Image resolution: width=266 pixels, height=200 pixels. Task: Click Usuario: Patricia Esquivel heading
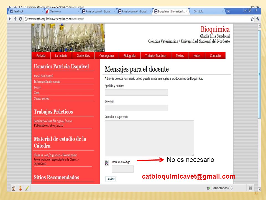[61, 66]
